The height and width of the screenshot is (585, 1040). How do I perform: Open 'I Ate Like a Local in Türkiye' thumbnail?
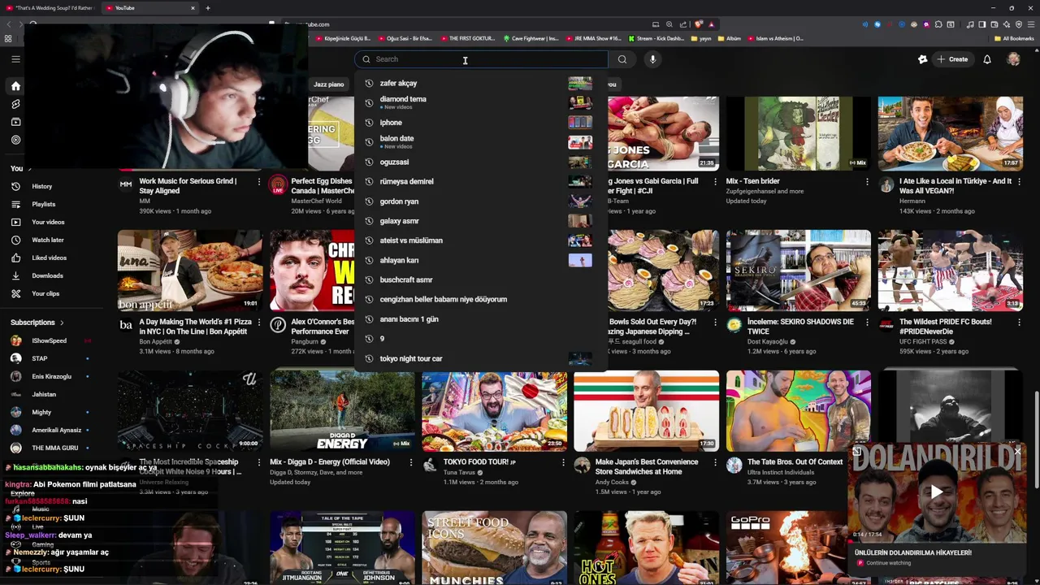pyautogui.click(x=950, y=132)
